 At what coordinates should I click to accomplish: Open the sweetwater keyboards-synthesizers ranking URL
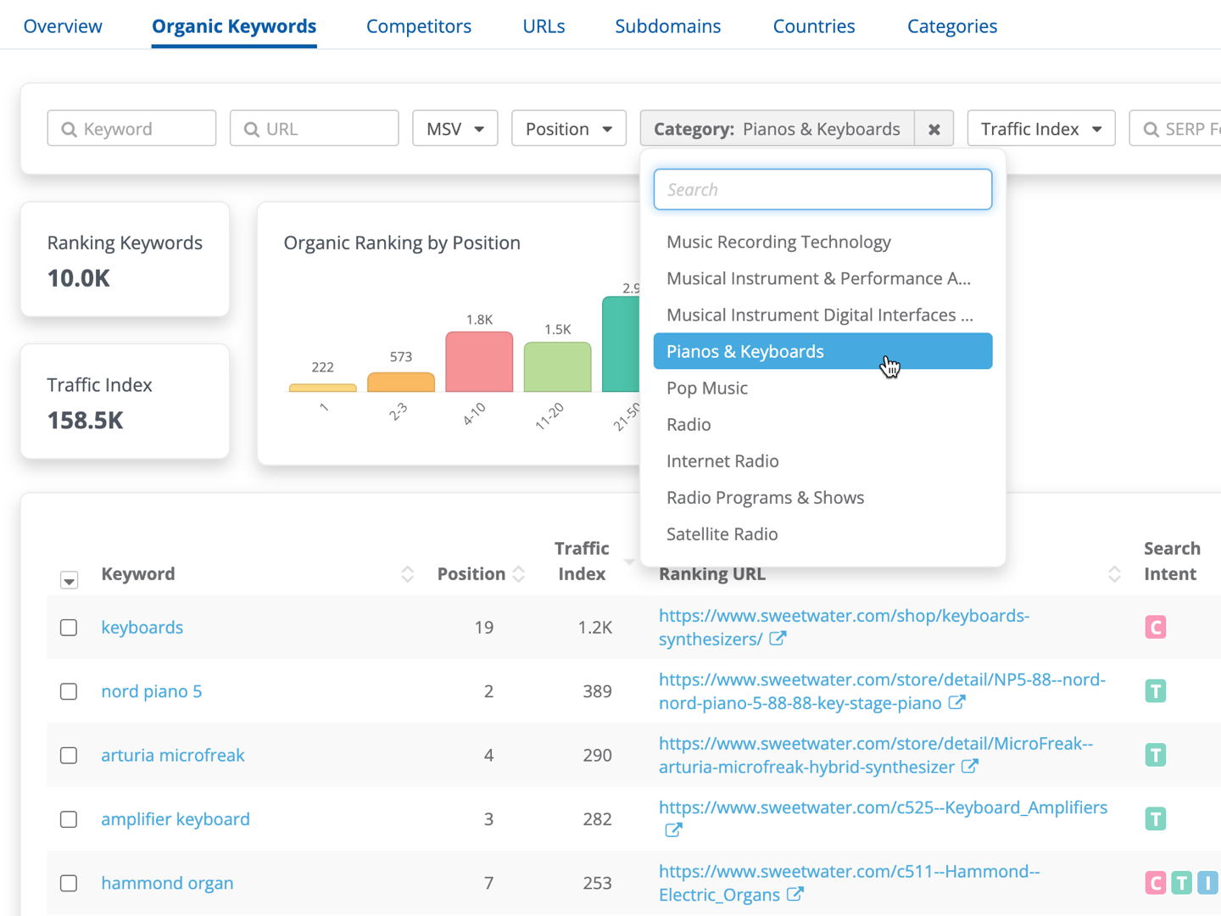[844, 628]
